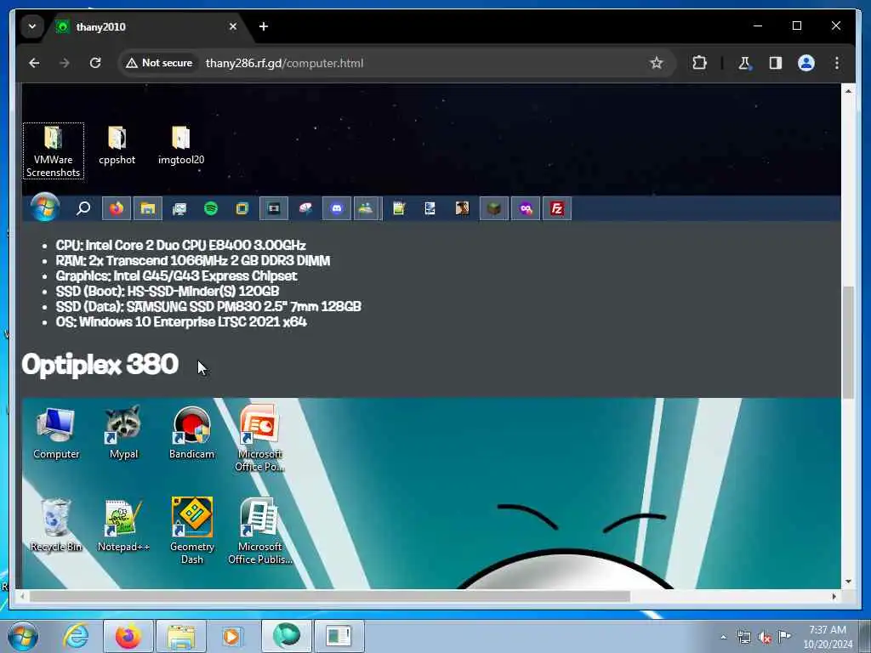Image resolution: width=871 pixels, height=653 pixels.
Task: Open Windows Media Player from the taskbar
Action: point(231,636)
